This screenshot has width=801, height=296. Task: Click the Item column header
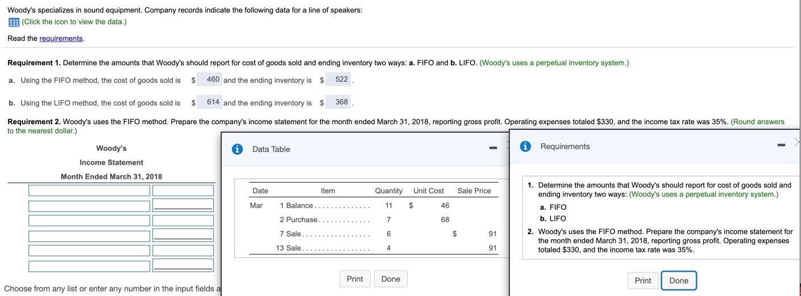click(x=328, y=191)
